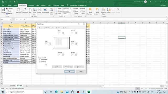Click Tell me what you want to do
168x94 pixels.
point(78,5)
